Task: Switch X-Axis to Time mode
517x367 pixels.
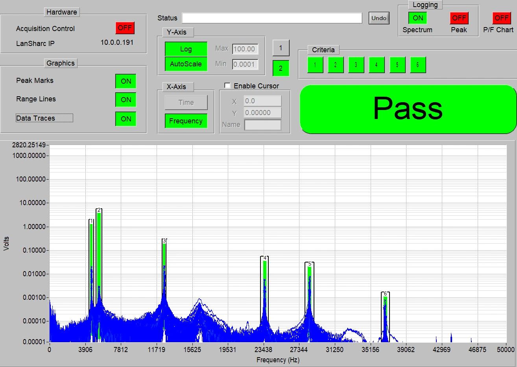Action: tap(185, 102)
